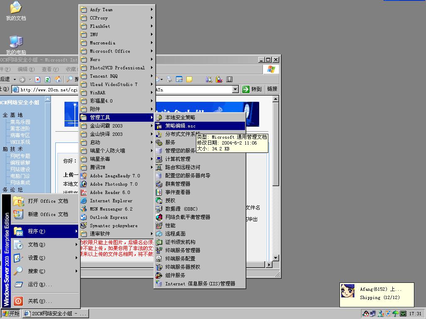Open 数据源 (ODBC)

(200, 209)
